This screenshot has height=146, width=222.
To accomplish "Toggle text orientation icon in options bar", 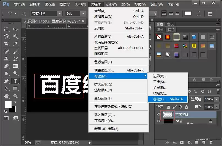I will coord(24,13).
